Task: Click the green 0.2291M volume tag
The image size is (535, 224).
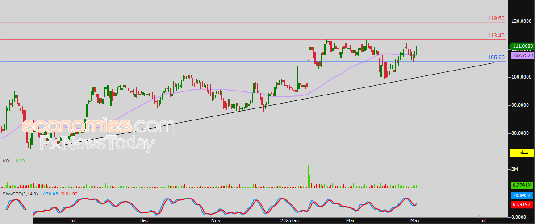Action: point(522,186)
